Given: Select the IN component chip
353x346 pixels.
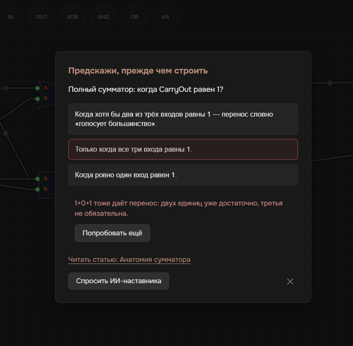Looking at the screenshot, I should pyautogui.click(x=11, y=18).
